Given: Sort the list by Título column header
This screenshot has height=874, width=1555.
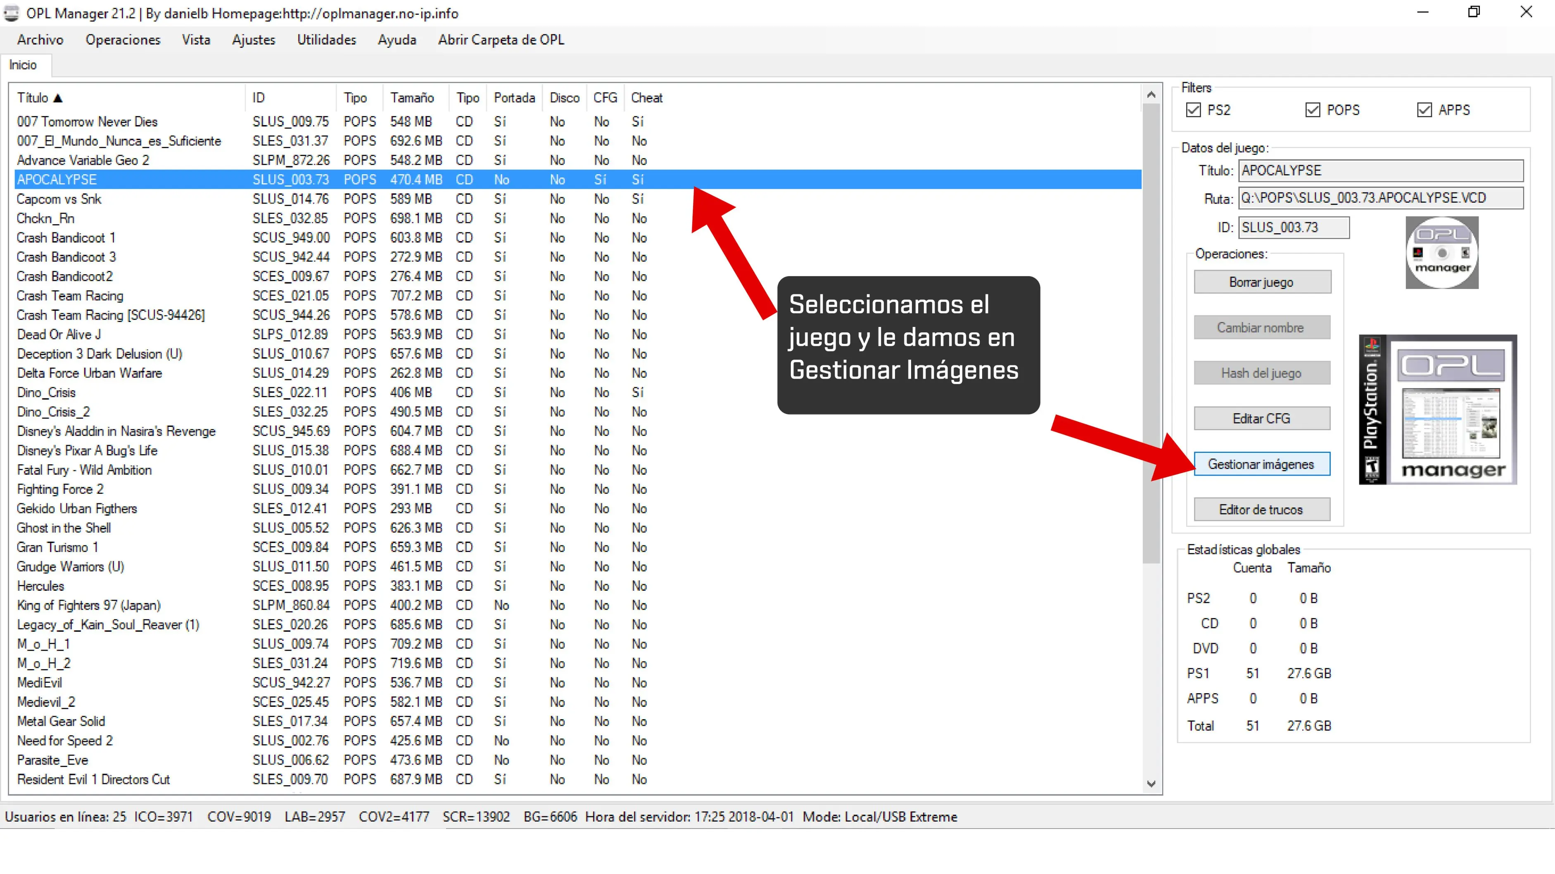Looking at the screenshot, I should [x=127, y=98].
